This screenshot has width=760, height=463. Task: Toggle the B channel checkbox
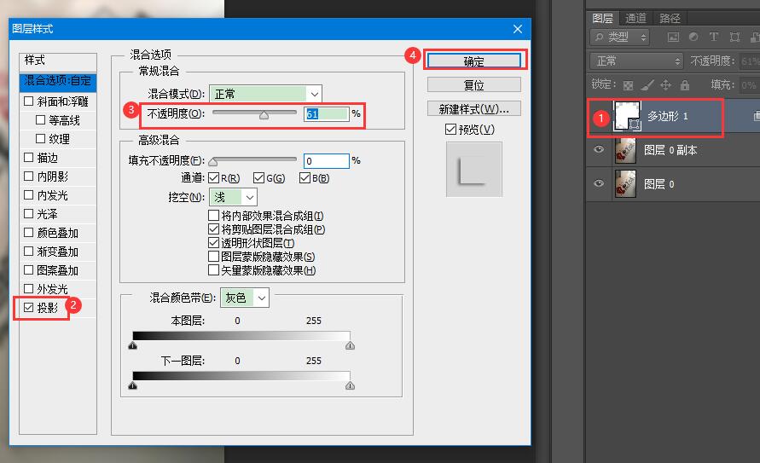coord(305,177)
